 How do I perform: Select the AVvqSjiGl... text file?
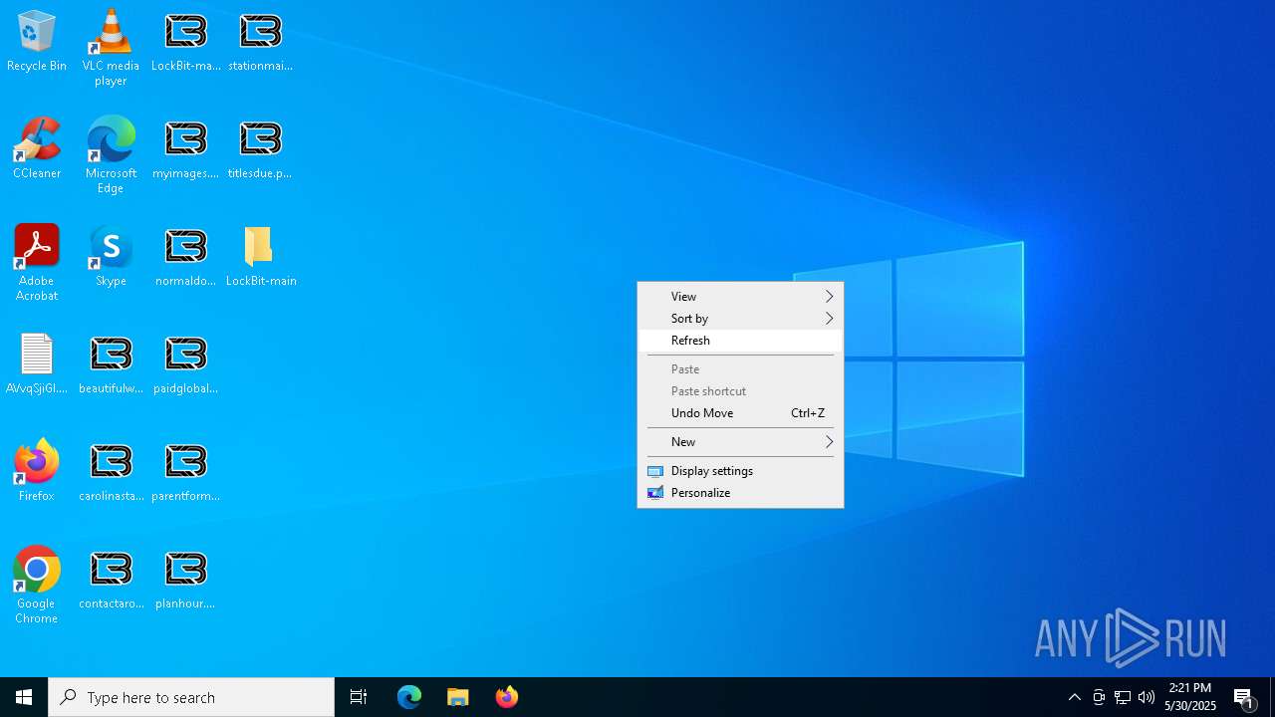37,364
